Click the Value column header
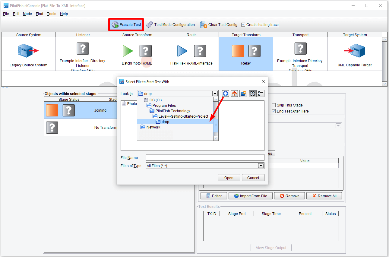The height and width of the screenshot is (257, 389). coord(305,161)
